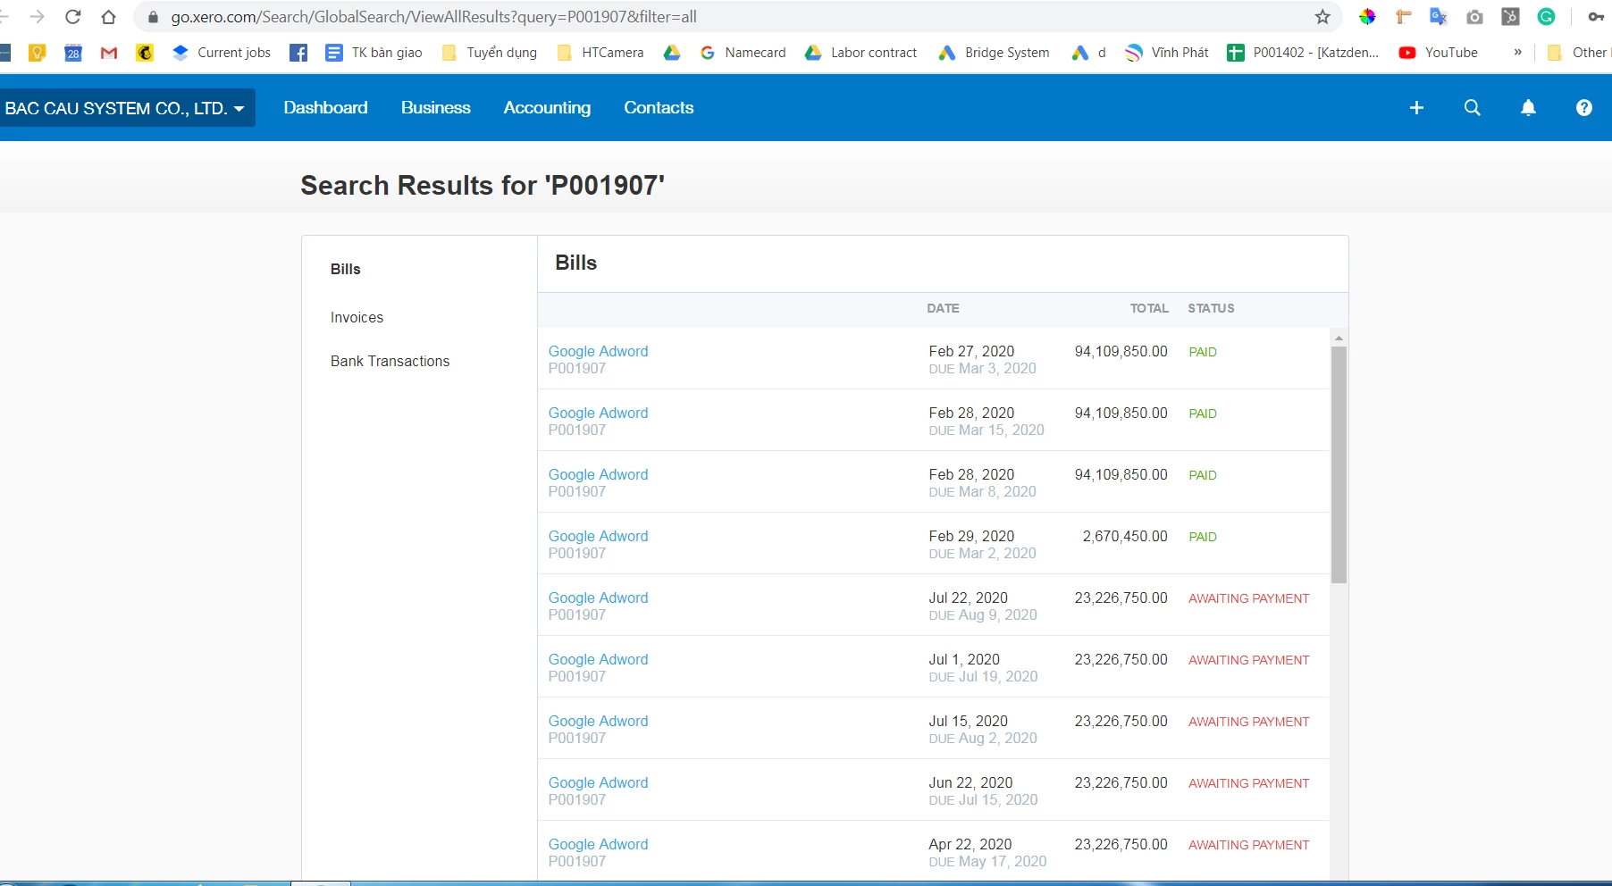Click the TOTAL column header
The height and width of the screenshot is (886, 1612).
(x=1149, y=309)
